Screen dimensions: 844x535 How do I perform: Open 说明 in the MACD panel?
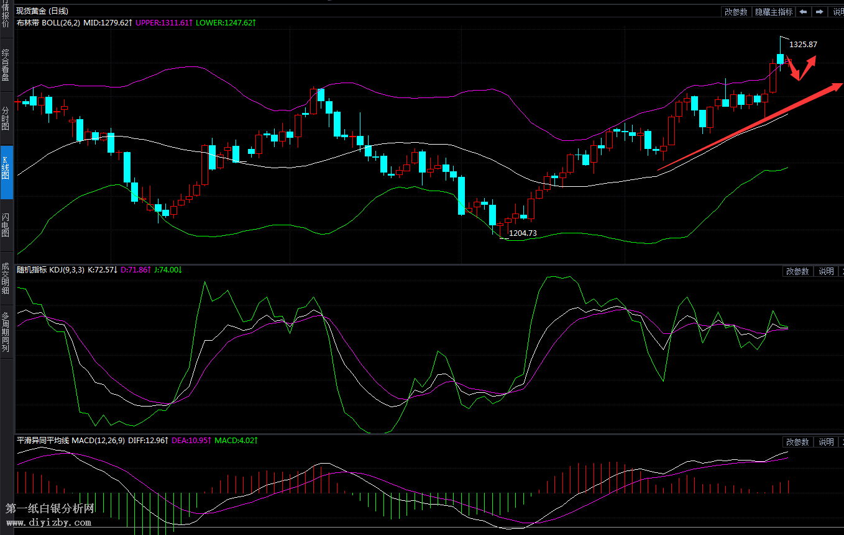tap(826, 442)
